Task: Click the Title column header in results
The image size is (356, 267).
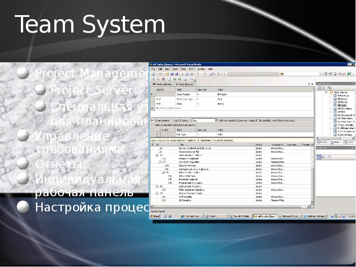Action: coord(182,145)
